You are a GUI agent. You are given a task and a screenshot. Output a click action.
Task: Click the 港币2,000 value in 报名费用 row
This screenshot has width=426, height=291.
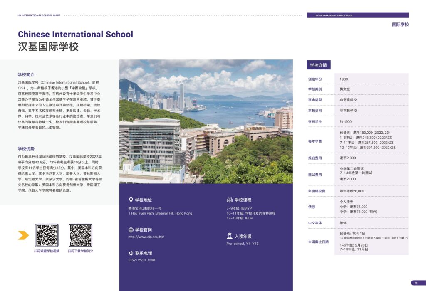348,158
